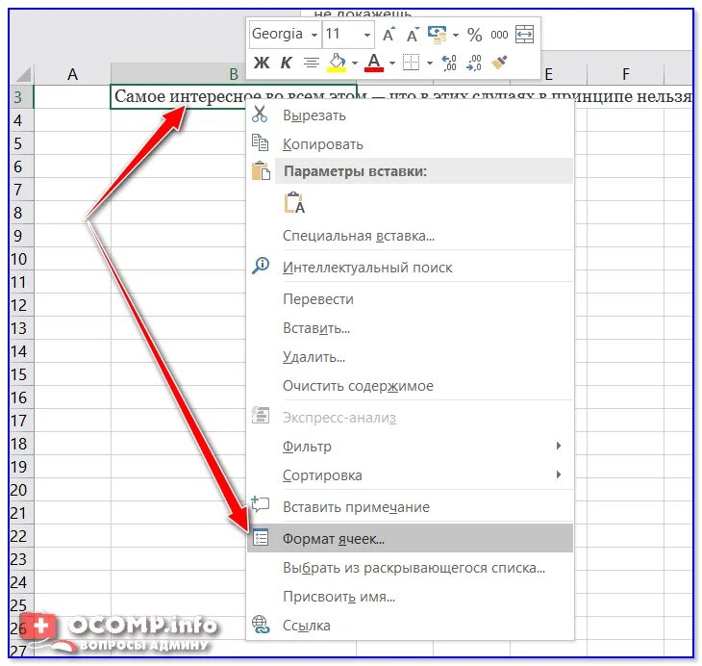Choose Вырезать from the context menu
Image resolution: width=702 pixels, height=666 pixels.
click(x=410, y=115)
